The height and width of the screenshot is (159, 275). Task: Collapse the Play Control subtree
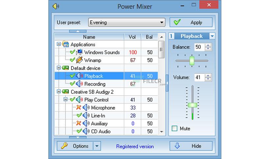pos(65,99)
